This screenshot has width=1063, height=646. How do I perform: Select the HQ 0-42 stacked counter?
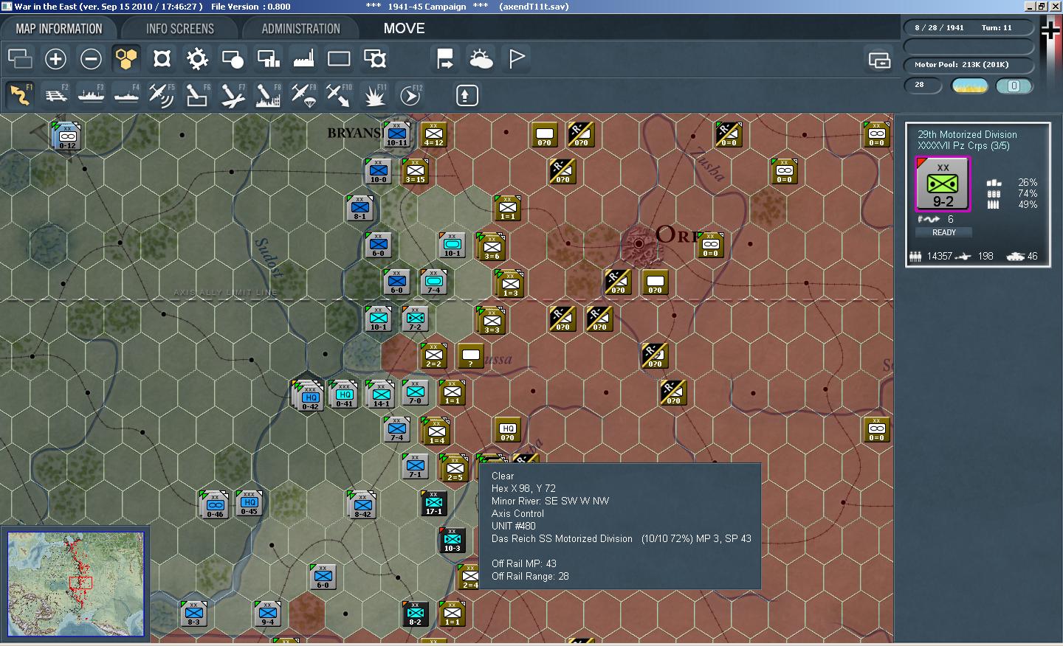click(309, 397)
